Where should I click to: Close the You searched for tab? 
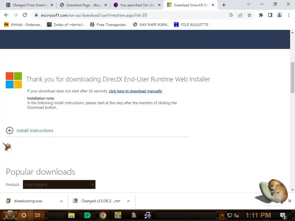point(159,5)
